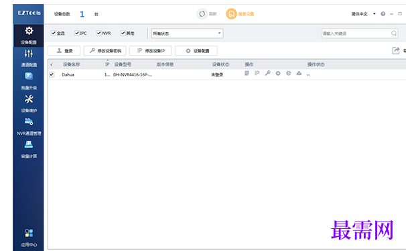Viewport: 406px width, 251px height.
Task: Open the 通道配置 sliders sidebar tab
Action: point(29,58)
